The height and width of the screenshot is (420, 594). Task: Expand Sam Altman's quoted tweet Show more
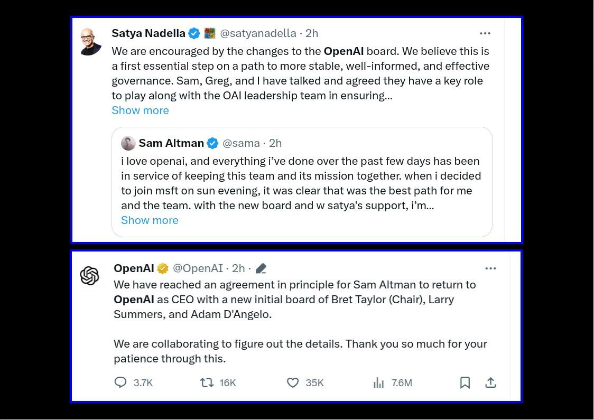150,220
